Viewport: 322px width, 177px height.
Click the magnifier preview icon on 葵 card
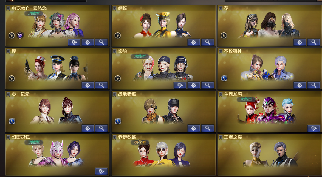click(x=314, y=42)
